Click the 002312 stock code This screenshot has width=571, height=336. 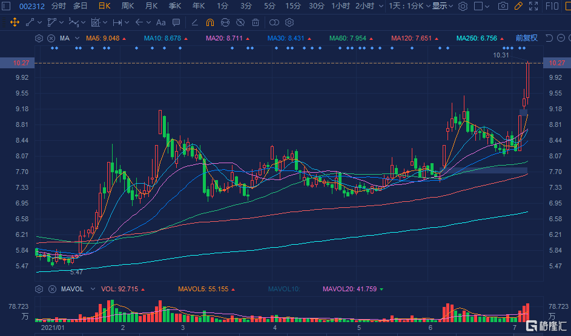coord(32,6)
